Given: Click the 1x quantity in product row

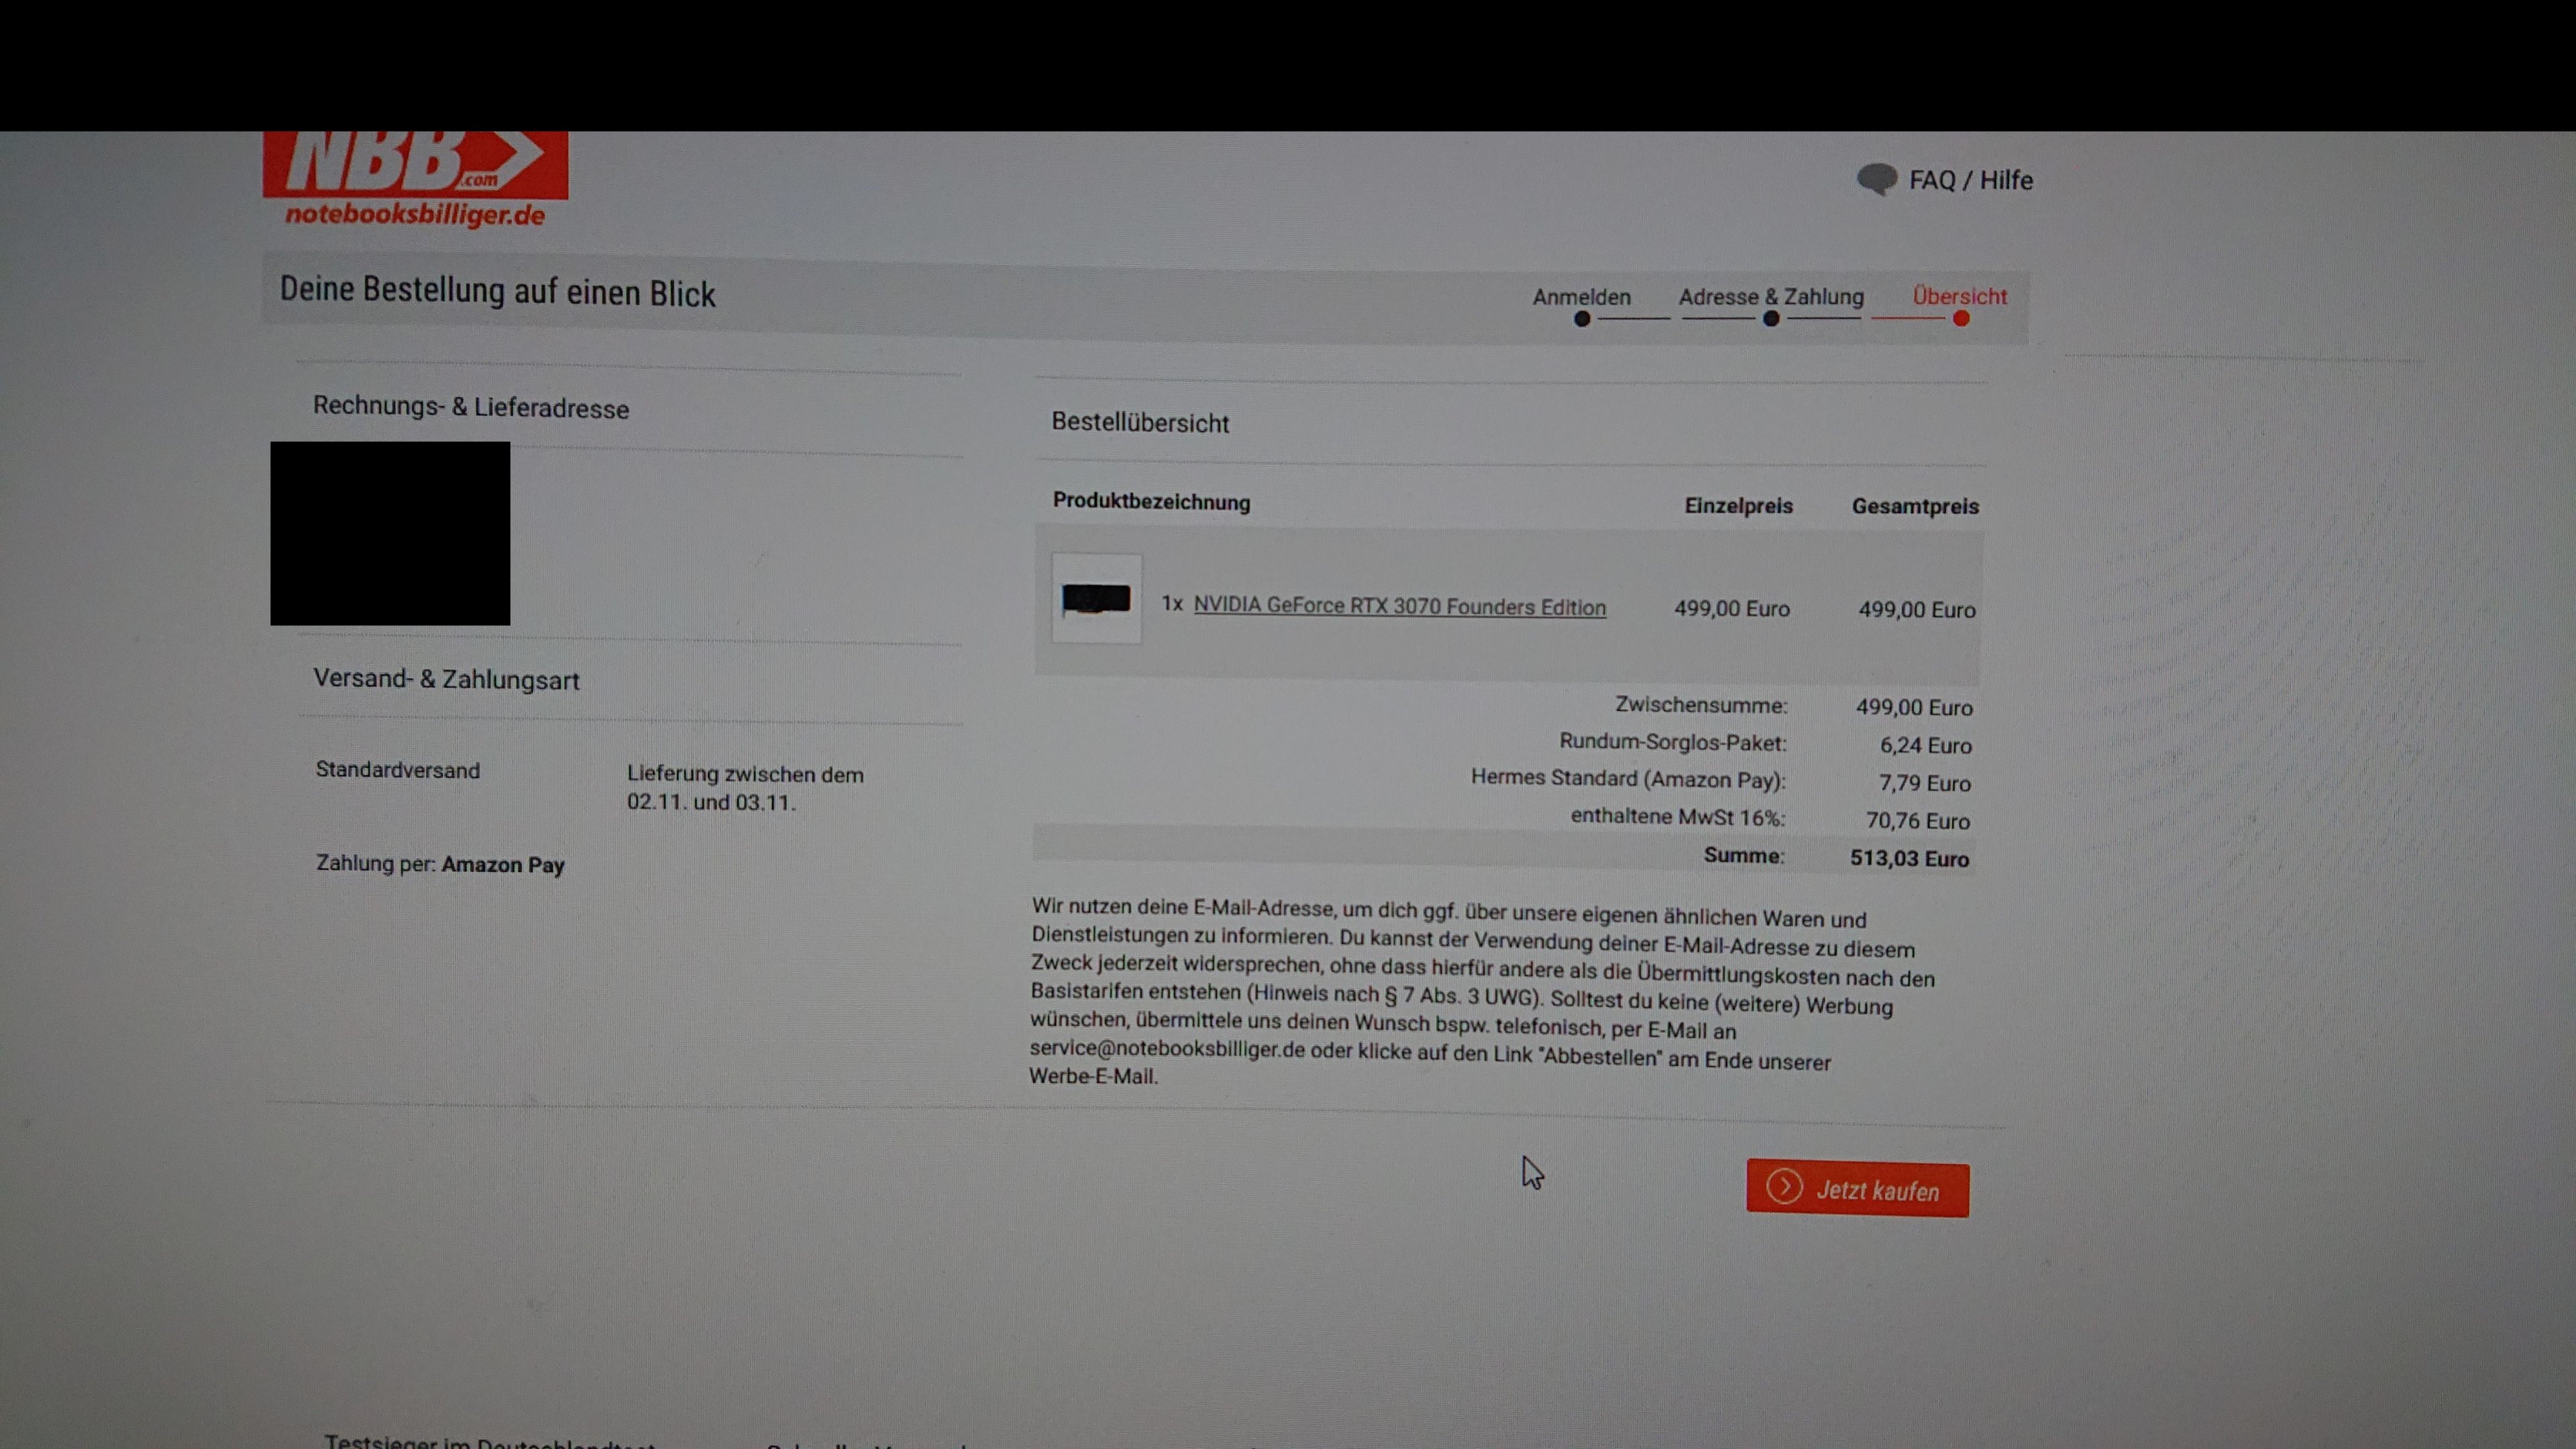Looking at the screenshot, I should point(1172,604).
